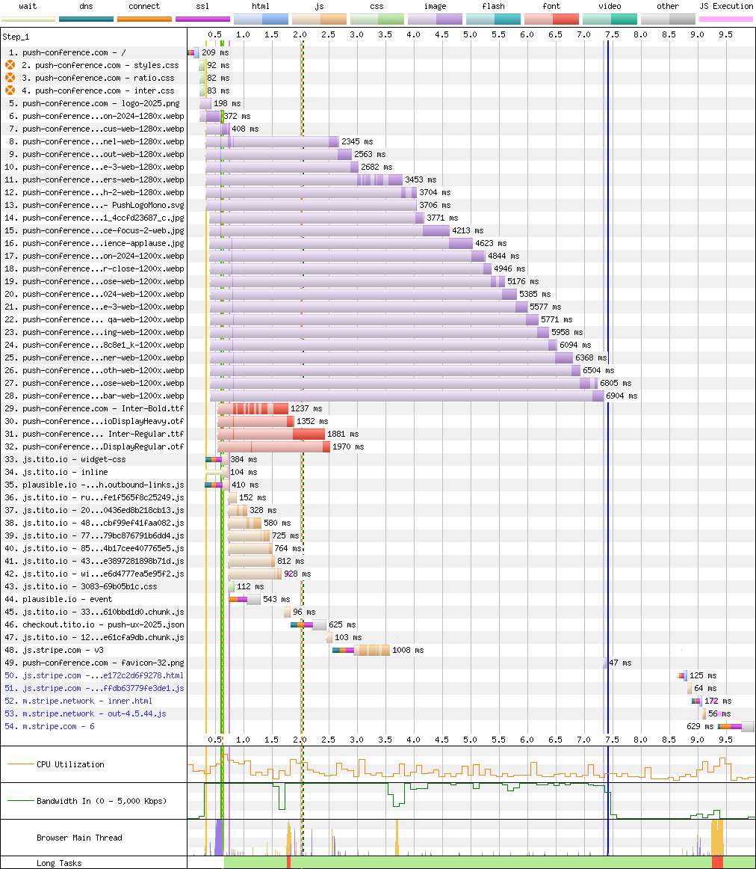The image size is (756, 869).
Task: Select the Inter-Bold.ttf request row
Action: tap(378, 408)
